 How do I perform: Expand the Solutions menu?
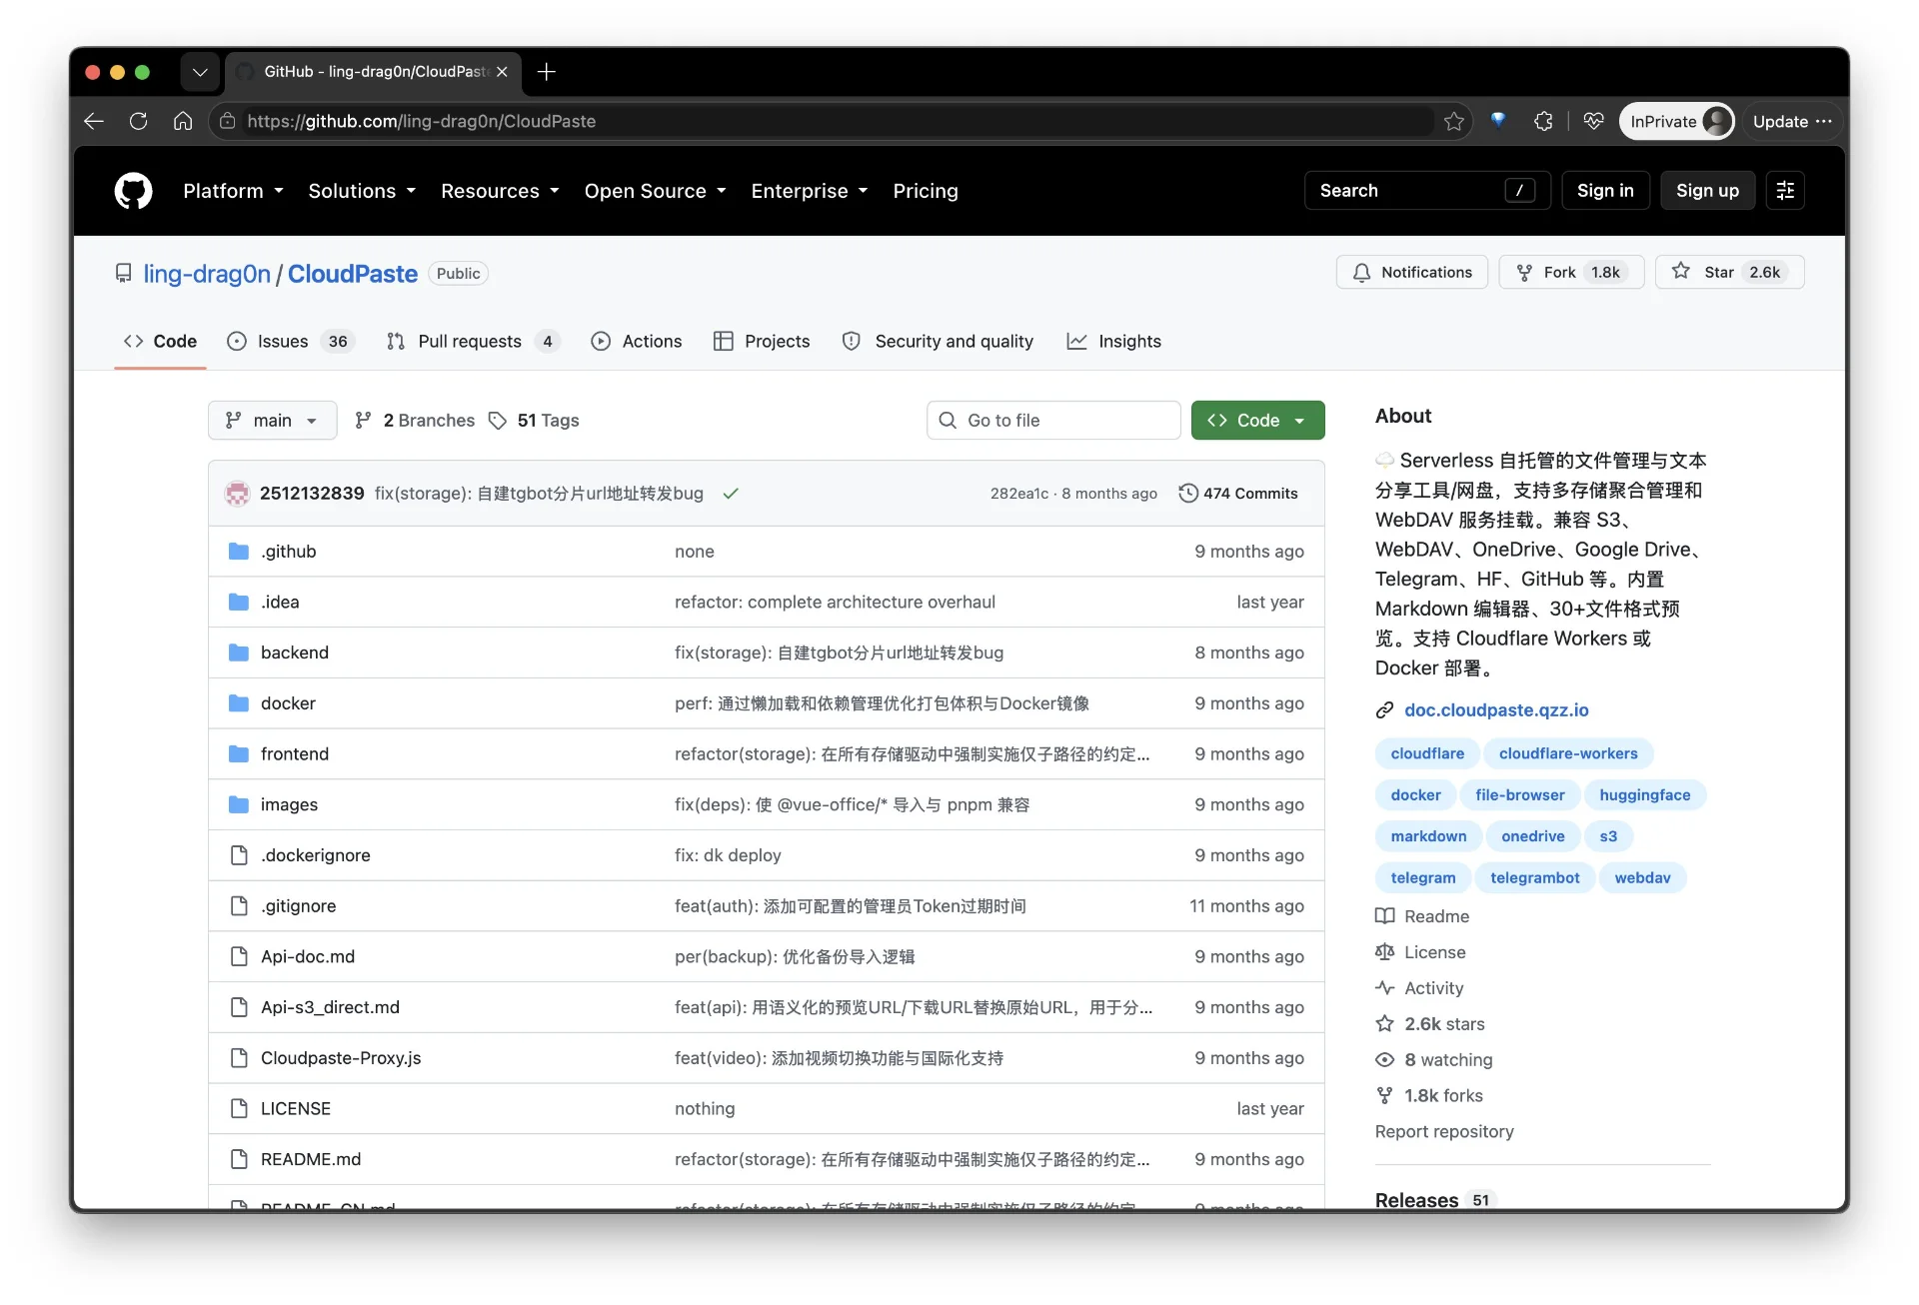[362, 191]
